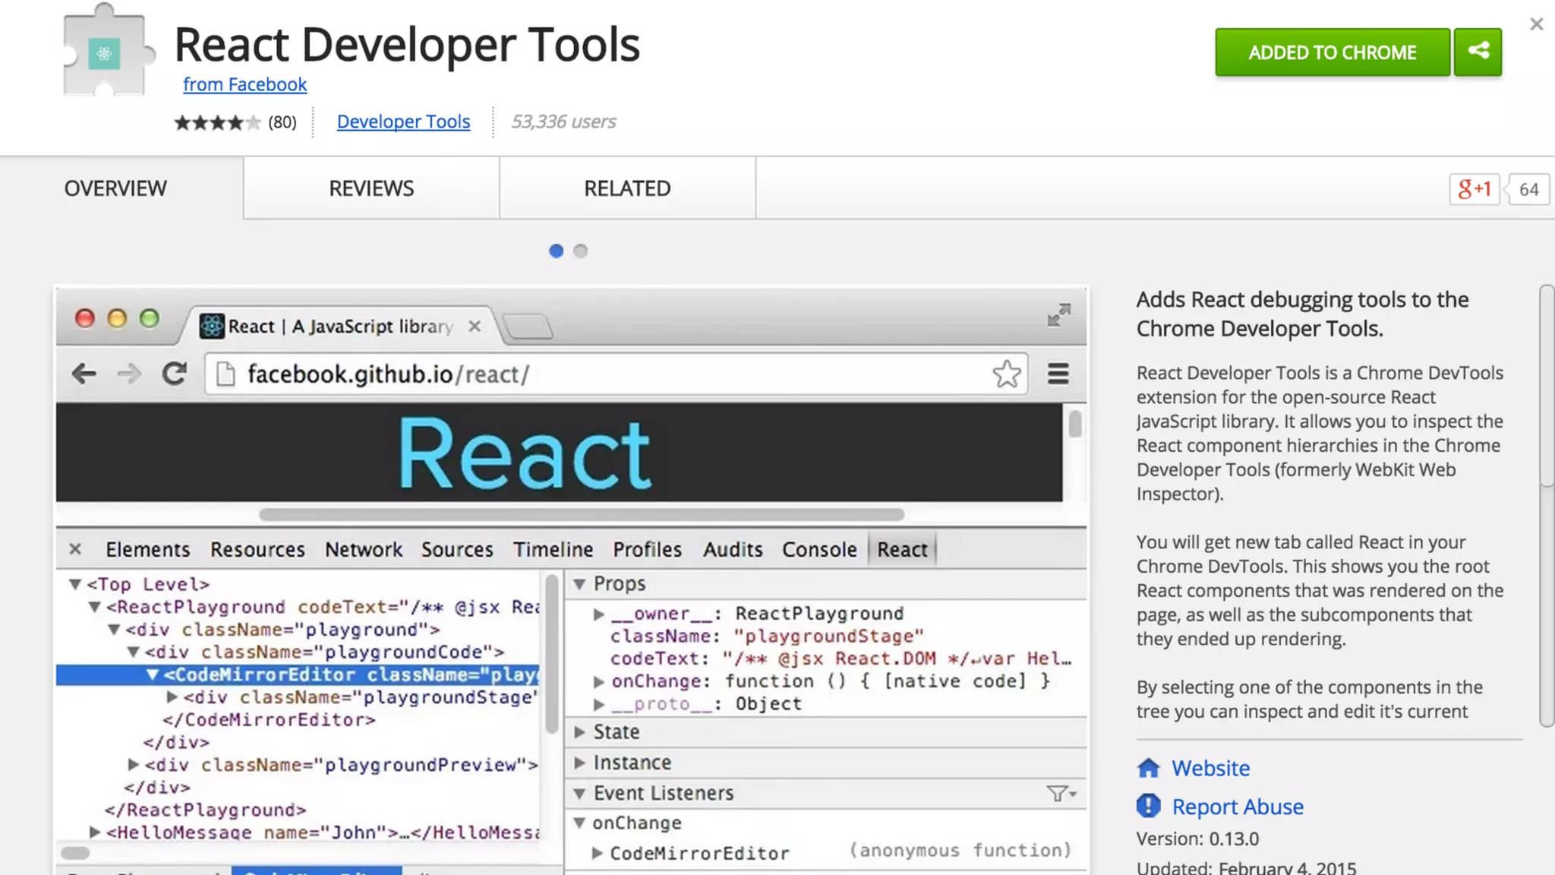1555x875 pixels.
Task: Click the 64 plus-one count bubble
Action: pyautogui.click(x=1528, y=189)
